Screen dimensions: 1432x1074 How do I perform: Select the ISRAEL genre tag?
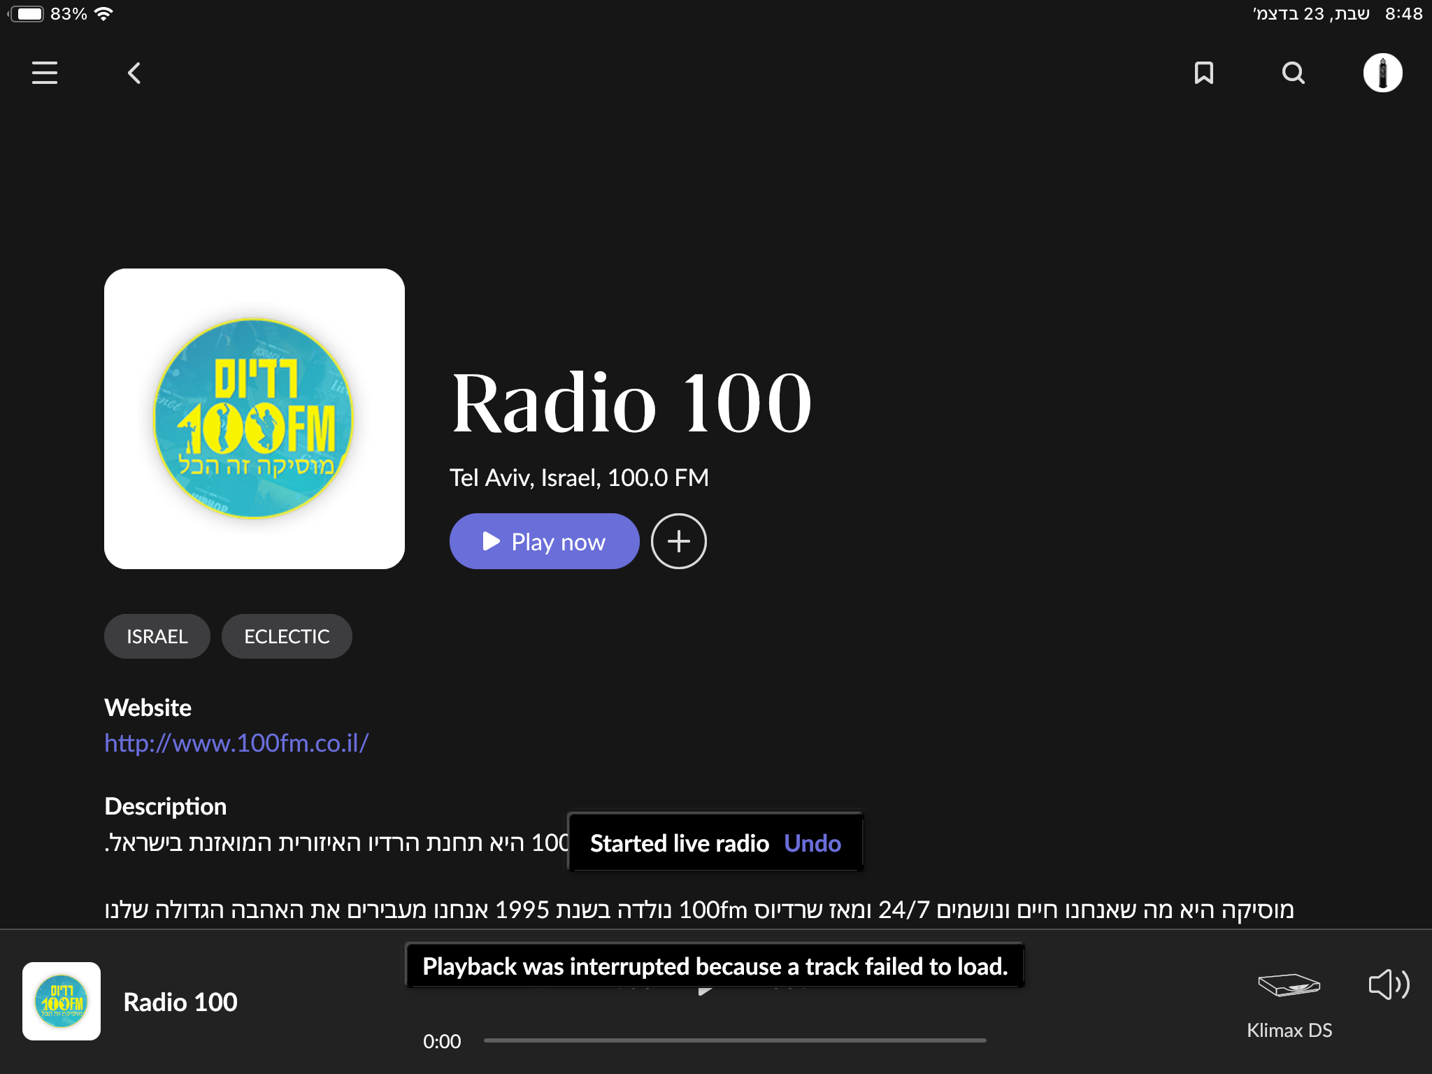point(157,636)
